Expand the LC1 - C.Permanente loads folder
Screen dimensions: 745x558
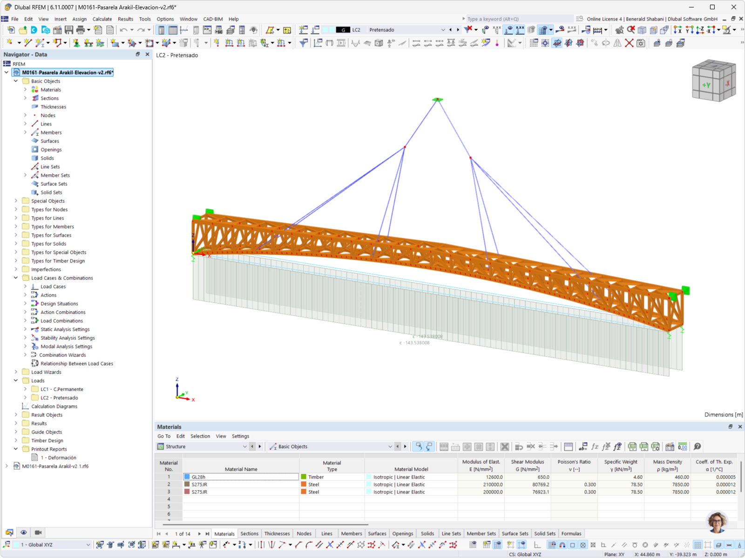(x=25, y=389)
